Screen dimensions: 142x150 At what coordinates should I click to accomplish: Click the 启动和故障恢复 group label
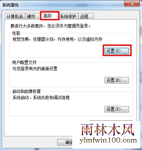pos(27,91)
